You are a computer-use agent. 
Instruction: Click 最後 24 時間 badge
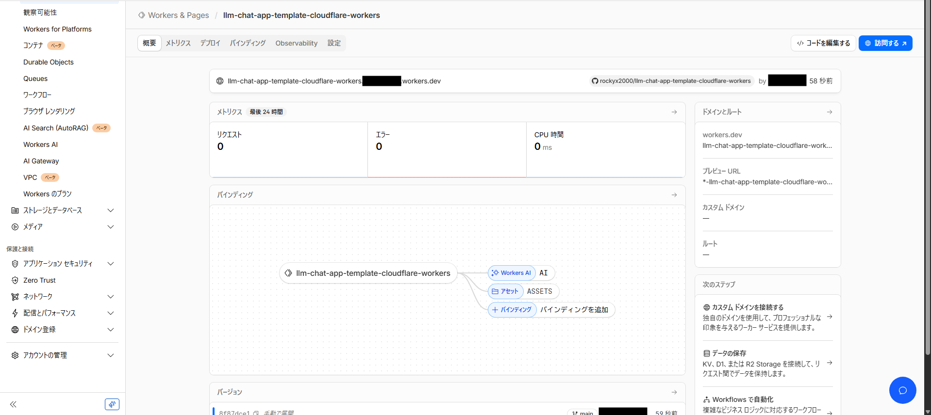266,112
